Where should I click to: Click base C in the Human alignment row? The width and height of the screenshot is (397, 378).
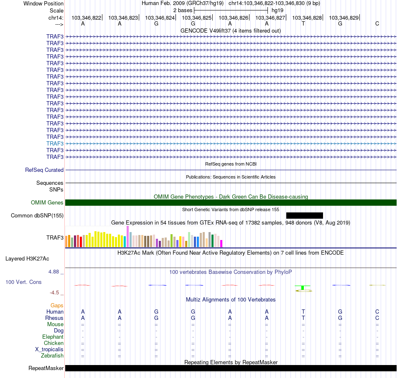click(377, 312)
